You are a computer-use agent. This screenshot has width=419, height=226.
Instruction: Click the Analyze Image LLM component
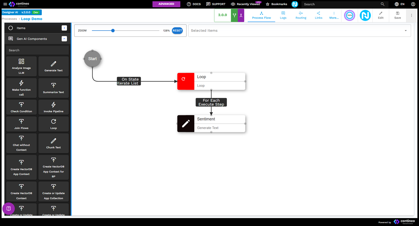pyautogui.click(x=21, y=66)
